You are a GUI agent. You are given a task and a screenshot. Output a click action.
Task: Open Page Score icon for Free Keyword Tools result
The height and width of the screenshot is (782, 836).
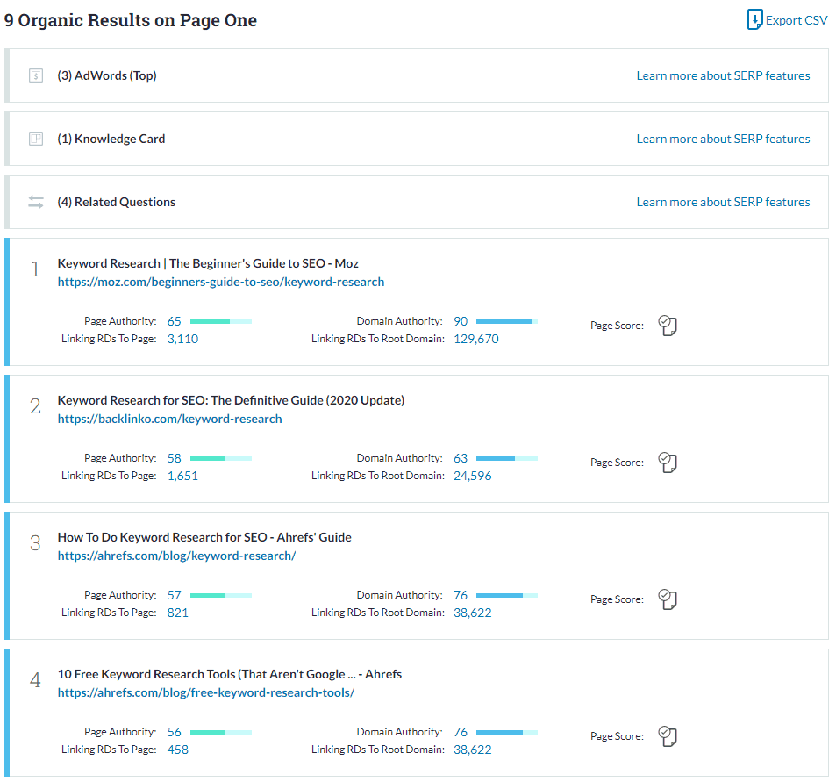tap(667, 736)
